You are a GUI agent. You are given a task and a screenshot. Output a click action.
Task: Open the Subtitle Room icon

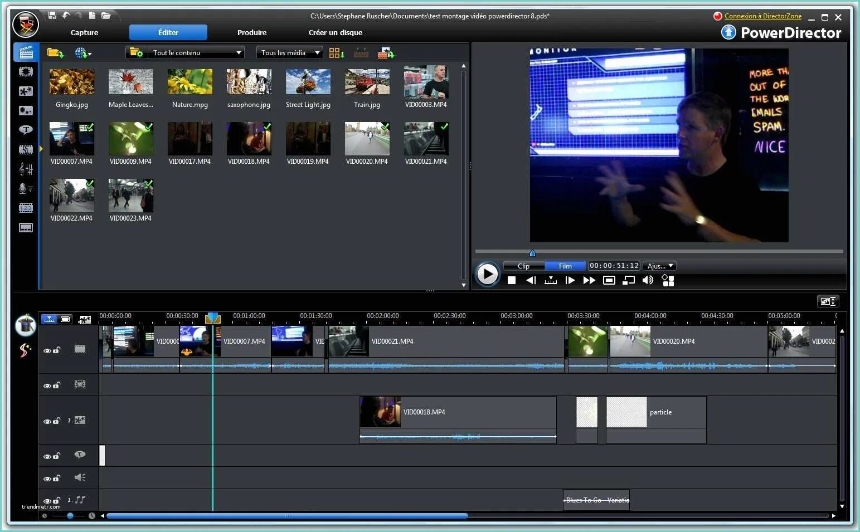click(26, 228)
